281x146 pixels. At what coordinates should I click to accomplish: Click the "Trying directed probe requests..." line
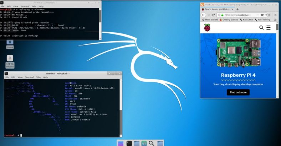32,23
